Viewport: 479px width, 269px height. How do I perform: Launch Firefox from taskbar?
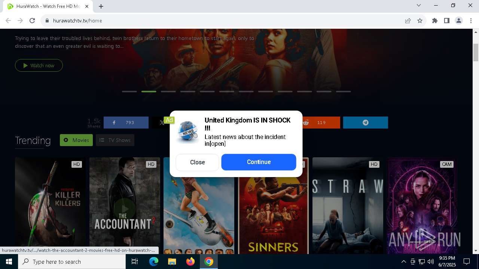click(190, 262)
